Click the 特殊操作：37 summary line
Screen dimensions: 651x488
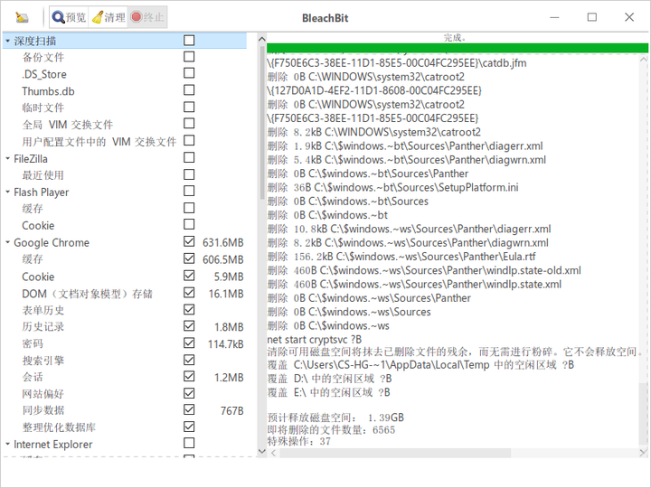(299, 441)
